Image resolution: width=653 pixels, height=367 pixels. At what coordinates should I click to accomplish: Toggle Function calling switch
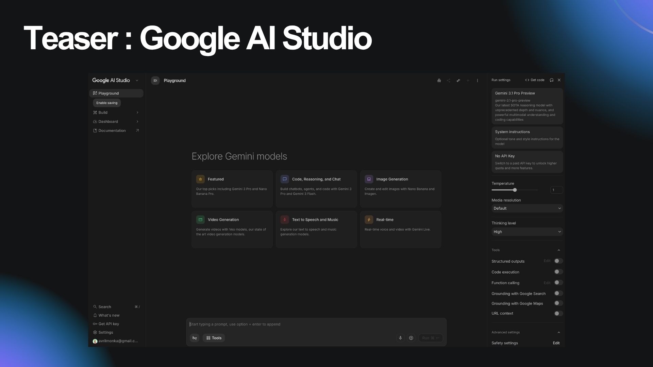tap(558, 283)
